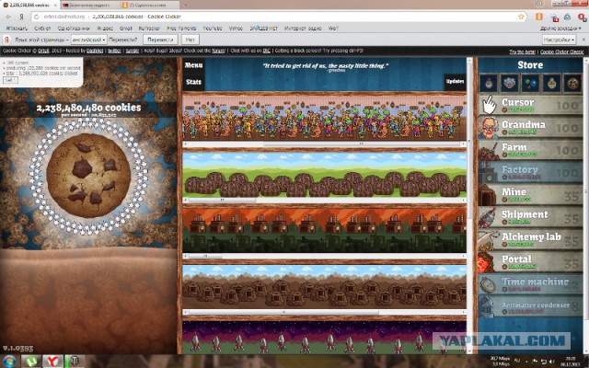Select the fifth store upgrade icon
The width and height of the screenshot is (589, 368).
[572, 84]
